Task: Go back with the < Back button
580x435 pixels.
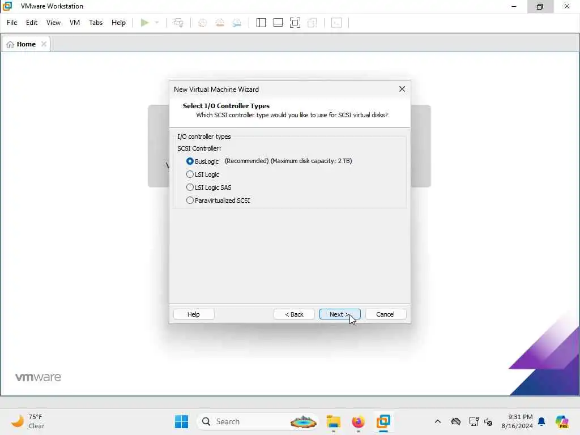Action: pyautogui.click(x=294, y=314)
